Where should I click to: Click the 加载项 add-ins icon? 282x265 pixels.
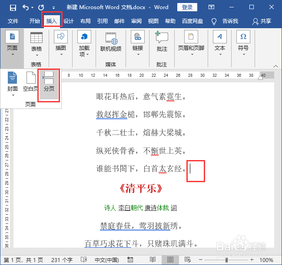coord(84,36)
